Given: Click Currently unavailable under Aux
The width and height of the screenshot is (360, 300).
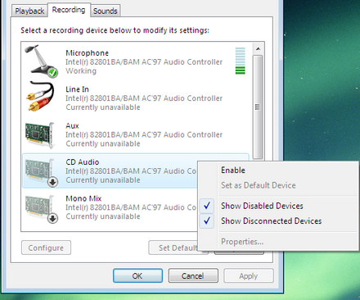Looking at the screenshot, I should (x=103, y=143).
